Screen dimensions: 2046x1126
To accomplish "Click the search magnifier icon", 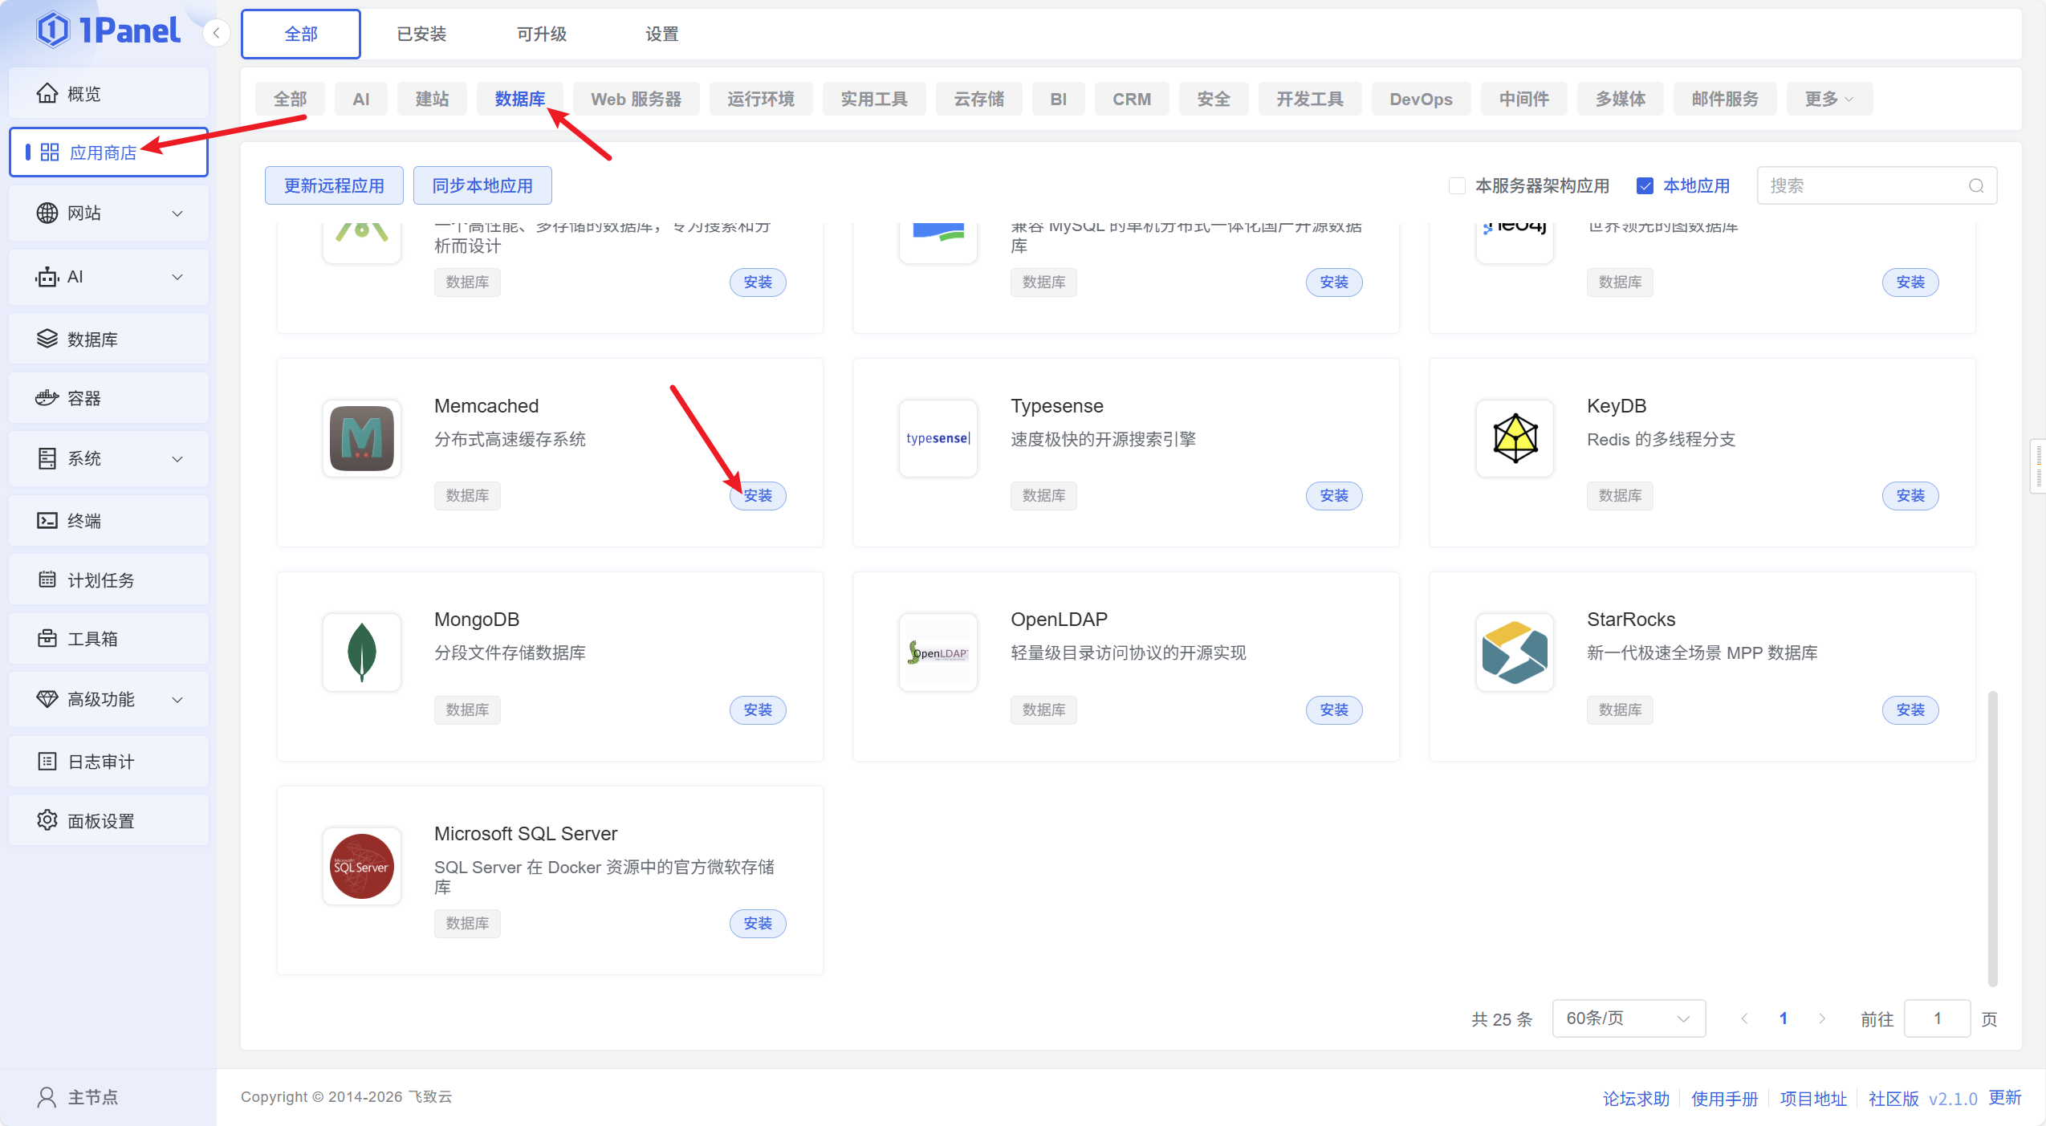I will [1975, 186].
